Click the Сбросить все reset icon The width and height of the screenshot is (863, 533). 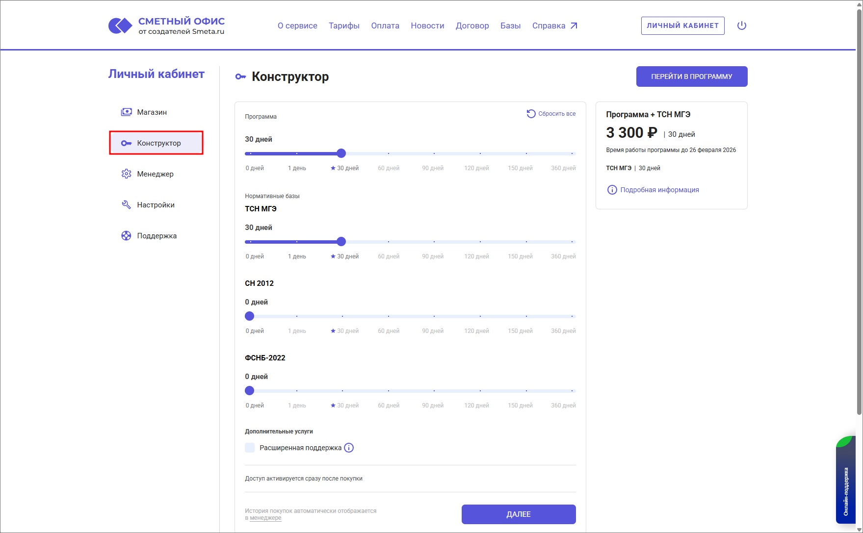531,114
